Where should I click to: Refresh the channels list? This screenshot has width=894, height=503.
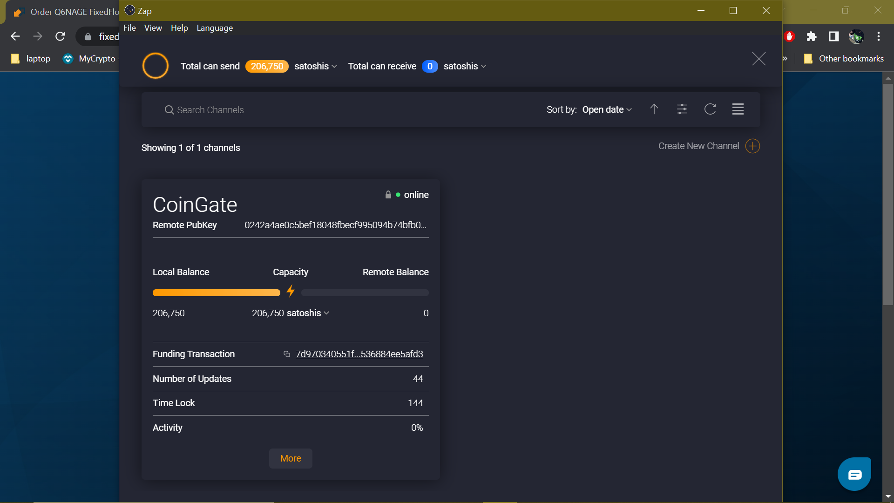click(x=710, y=109)
